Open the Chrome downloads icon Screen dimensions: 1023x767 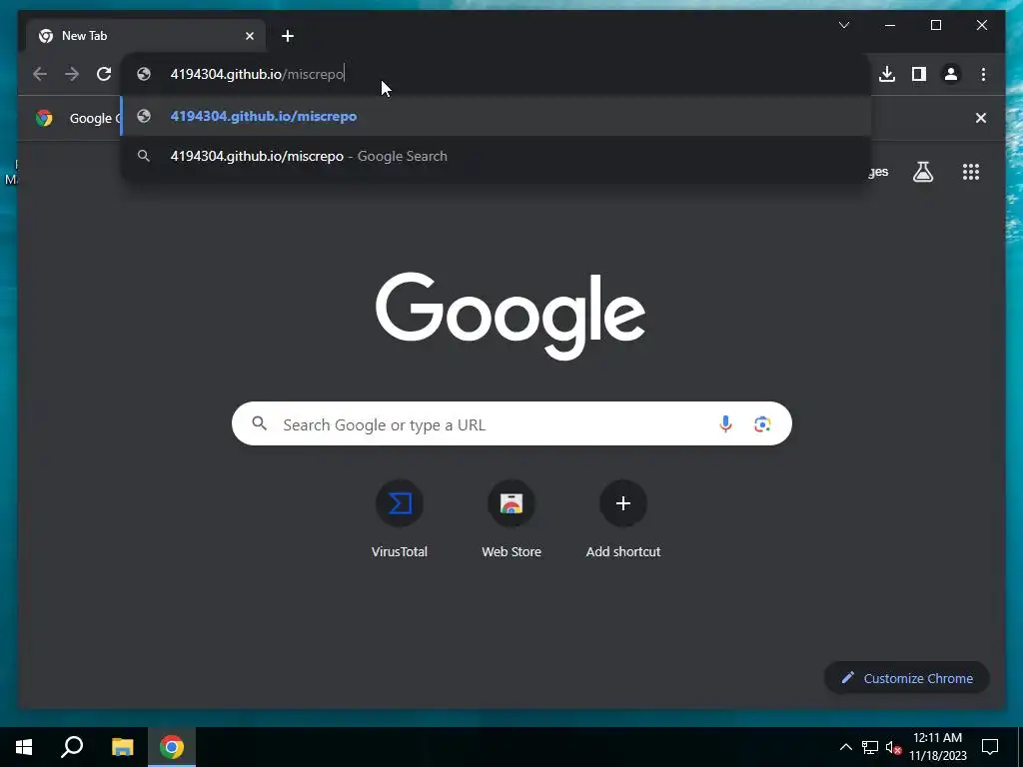(887, 74)
